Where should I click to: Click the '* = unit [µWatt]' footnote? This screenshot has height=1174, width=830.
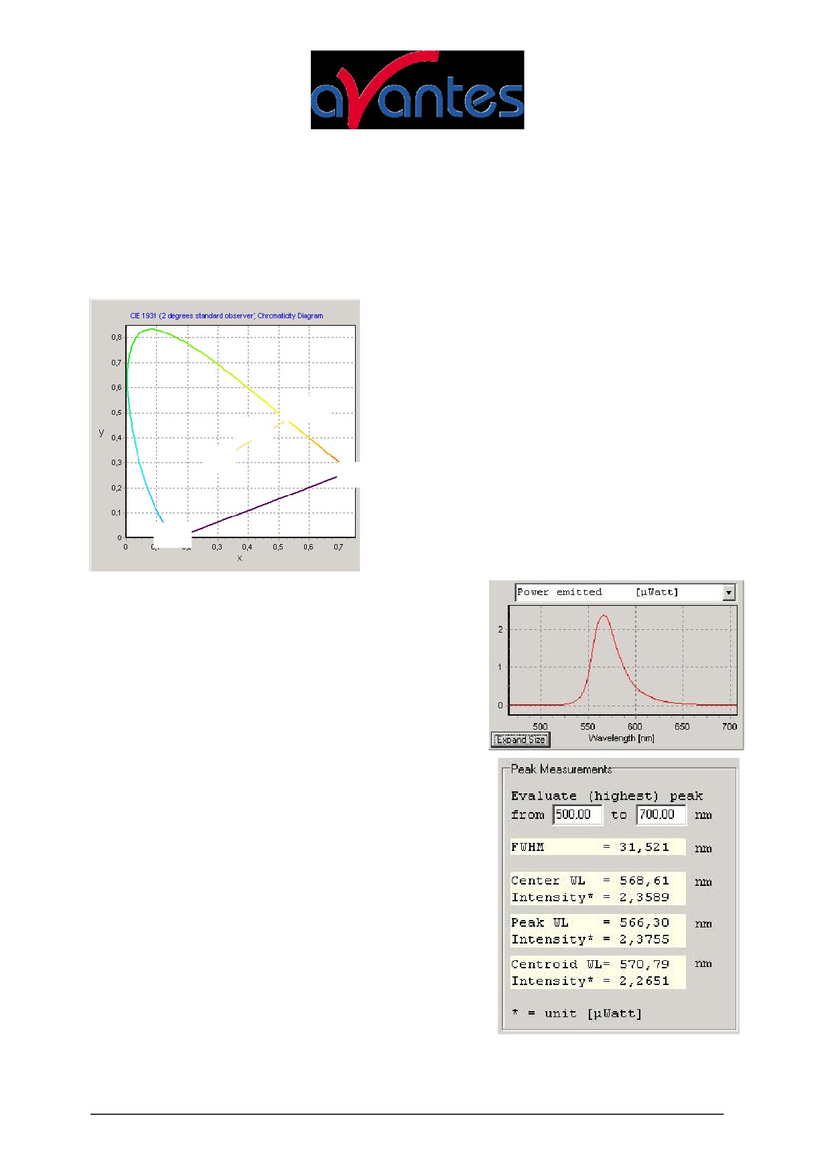point(577,1013)
